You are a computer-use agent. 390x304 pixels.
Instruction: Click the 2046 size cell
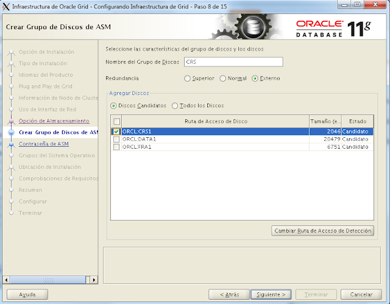pos(325,132)
